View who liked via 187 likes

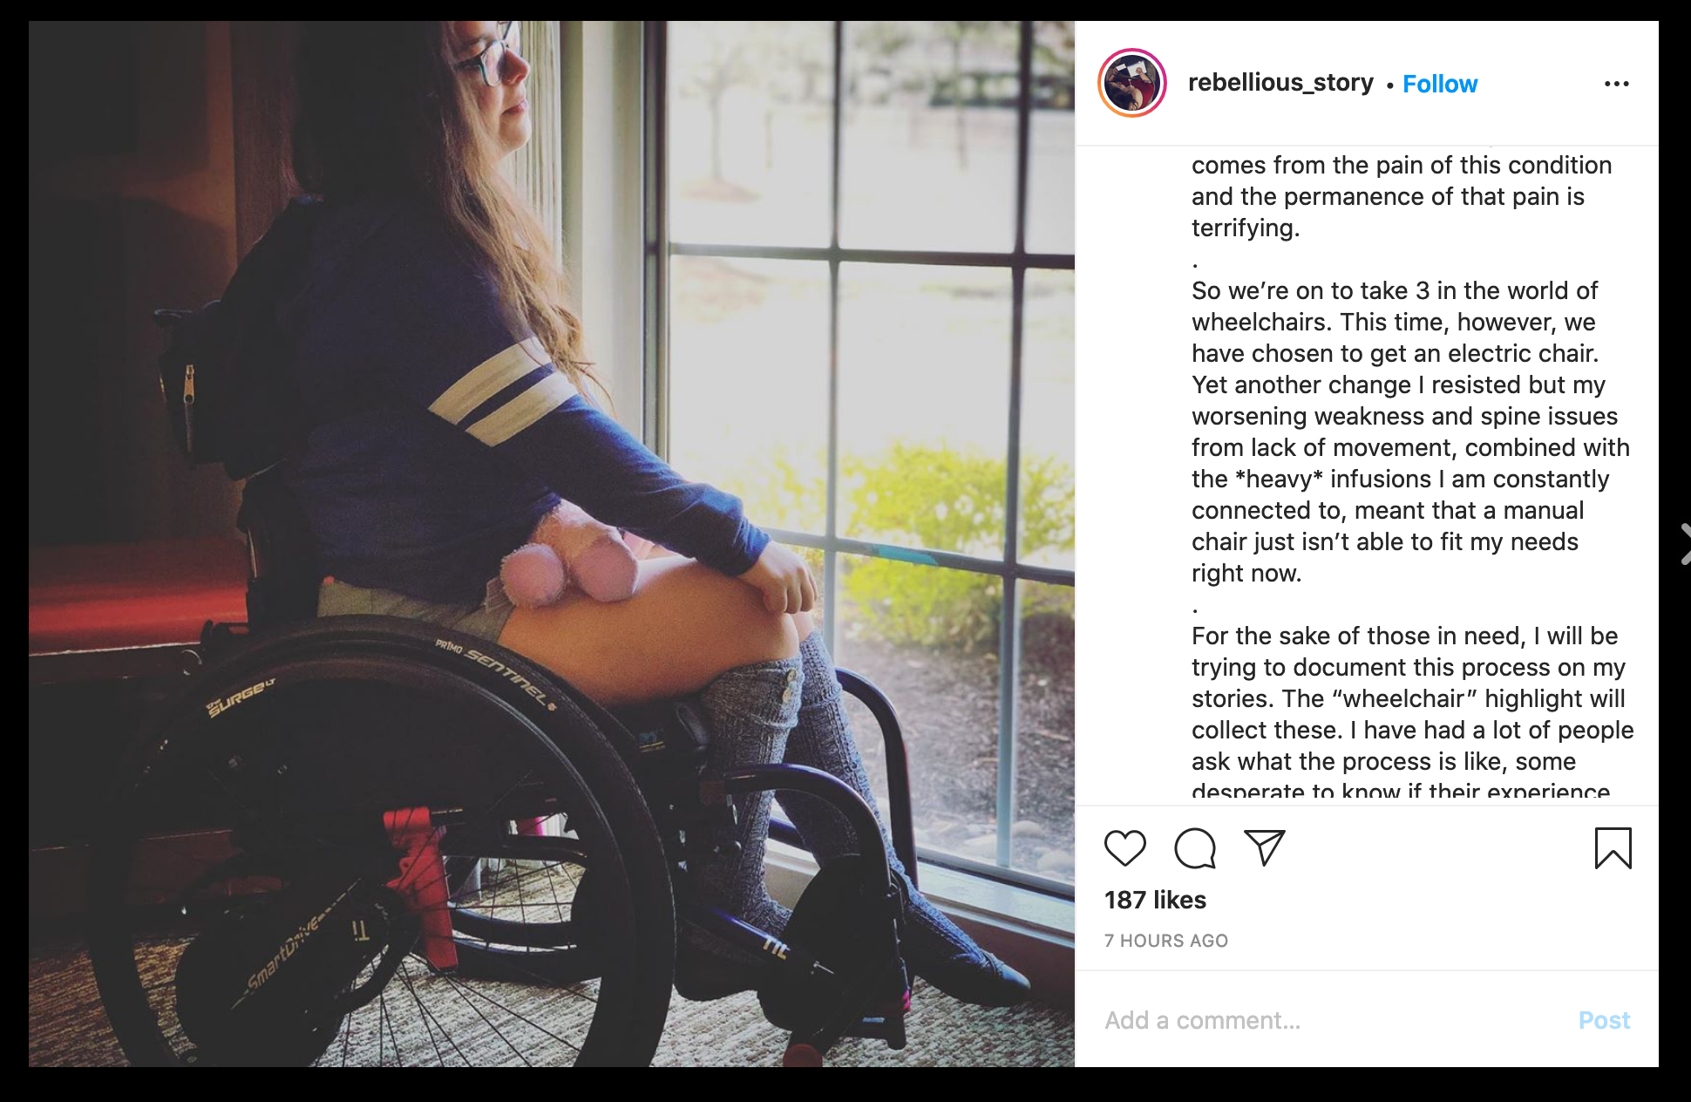tap(1155, 900)
